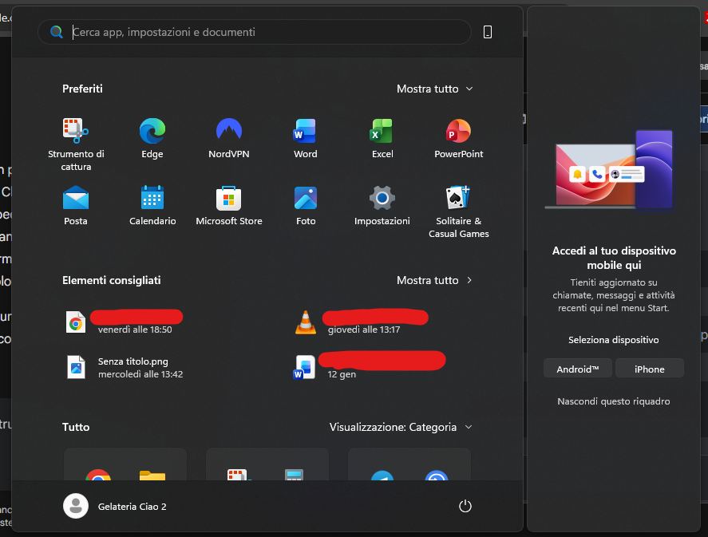Open Foto app
This screenshot has width=708, height=537.
coord(305,205)
